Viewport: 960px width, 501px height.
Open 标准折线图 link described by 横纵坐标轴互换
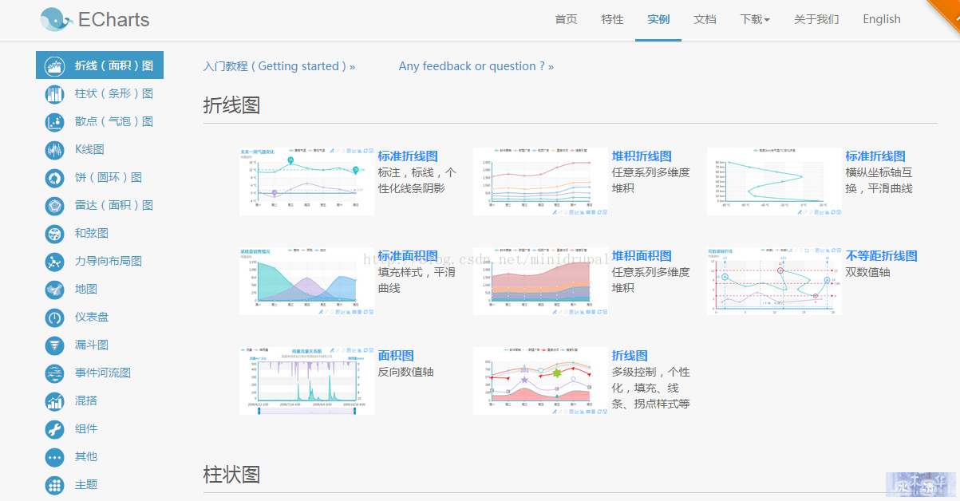coord(875,156)
